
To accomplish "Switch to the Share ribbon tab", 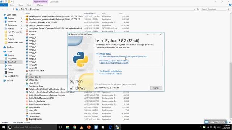I will pos(21,5).
